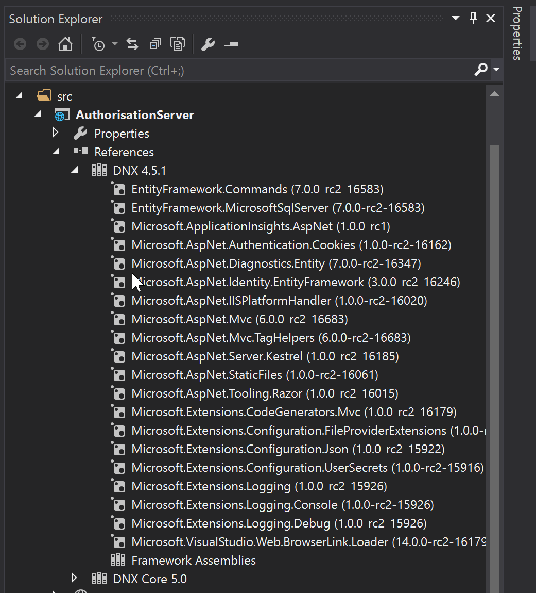Collapse the AuthorisationServer project node
Image resolution: width=536 pixels, height=593 pixels.
(x=38, y=114)
